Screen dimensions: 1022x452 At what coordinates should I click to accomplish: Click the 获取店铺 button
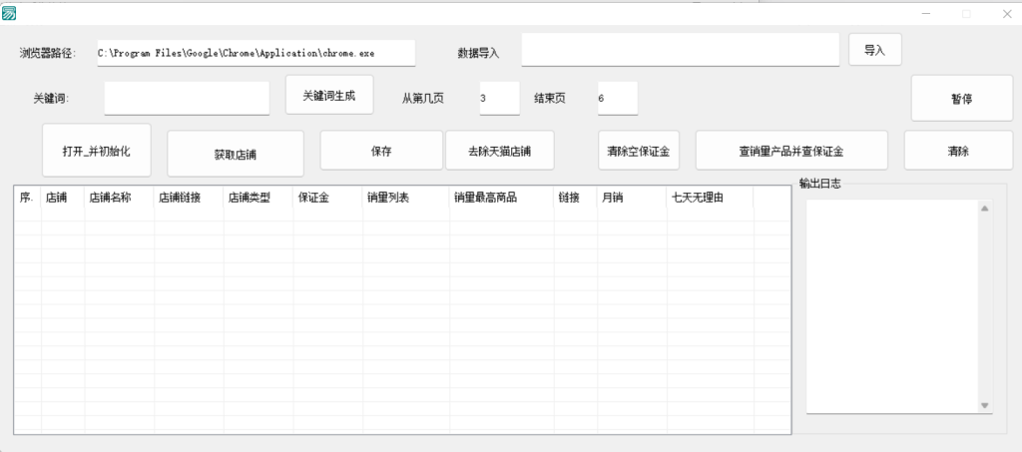pos(236,154)
